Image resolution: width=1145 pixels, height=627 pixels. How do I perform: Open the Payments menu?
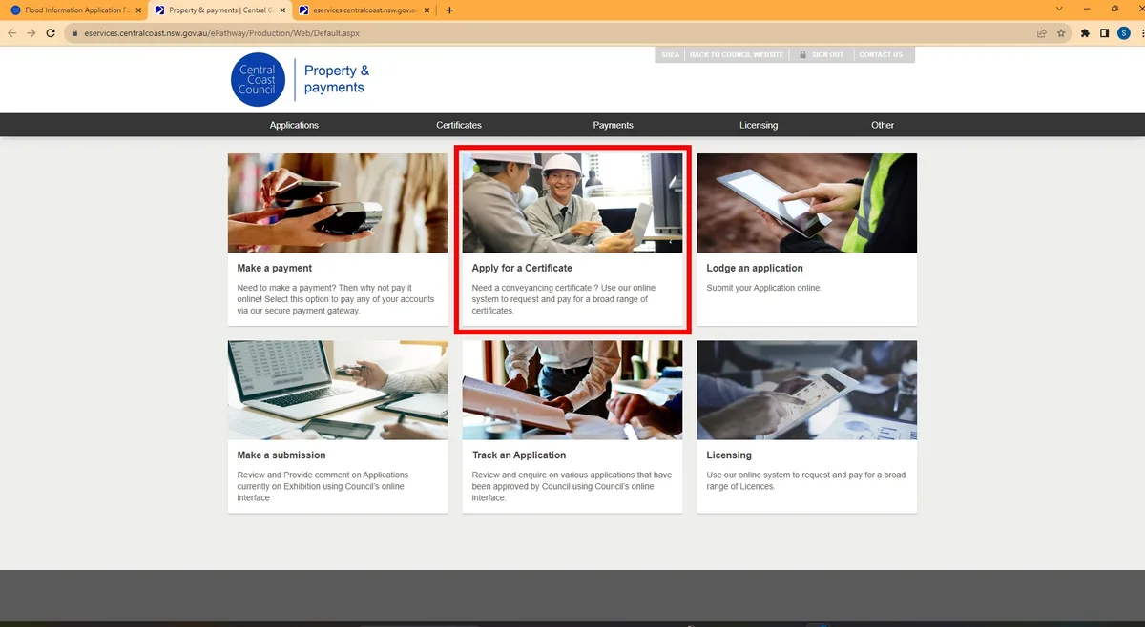(613, 125)
